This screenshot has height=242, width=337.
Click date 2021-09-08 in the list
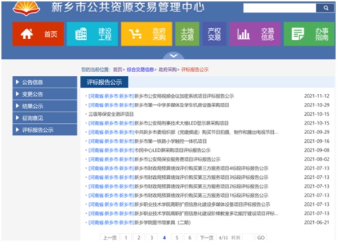point(317,150)
